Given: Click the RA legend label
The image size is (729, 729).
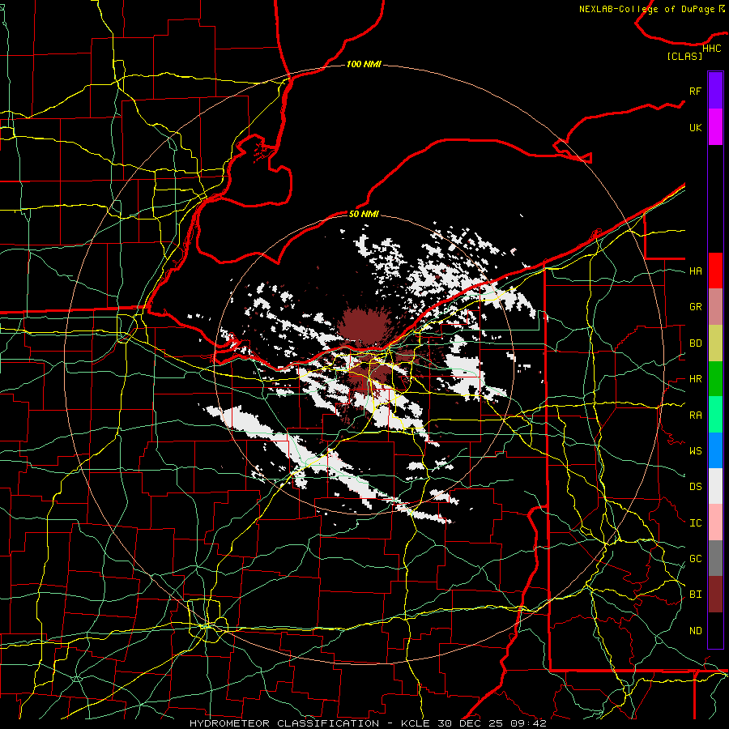Looking at the screenshot, I should tap(695, 416).
